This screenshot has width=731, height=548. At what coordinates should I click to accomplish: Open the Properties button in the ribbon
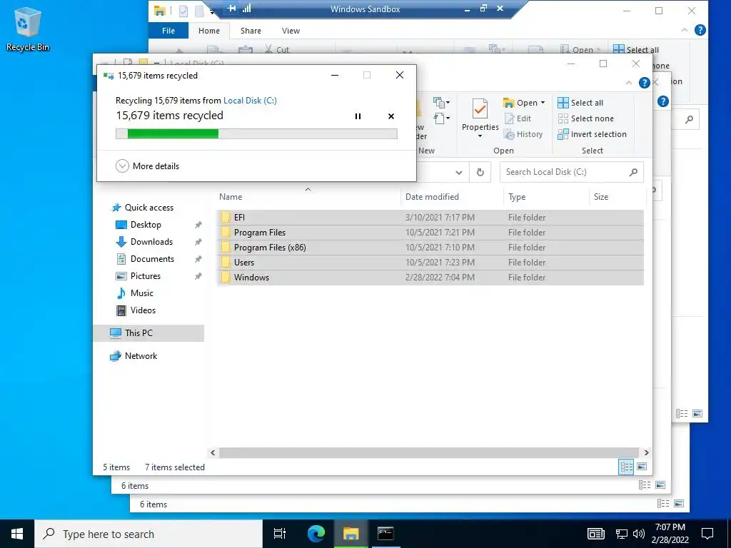[480, 118]
